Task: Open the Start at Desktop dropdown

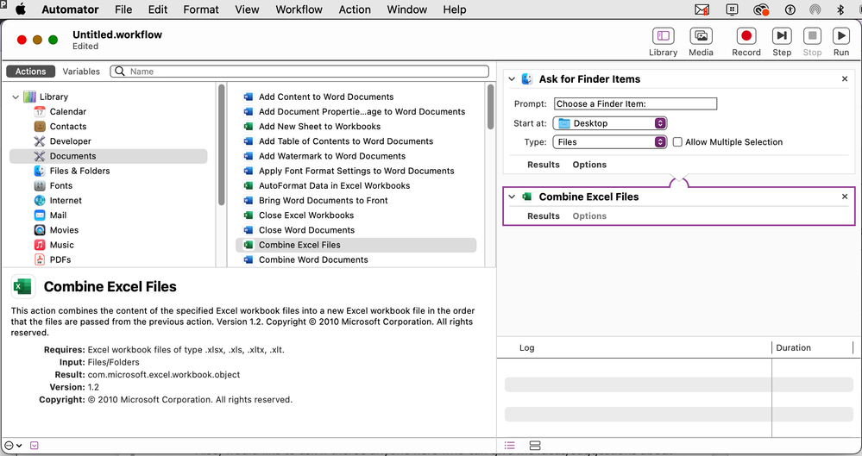Action: [610, 123]
